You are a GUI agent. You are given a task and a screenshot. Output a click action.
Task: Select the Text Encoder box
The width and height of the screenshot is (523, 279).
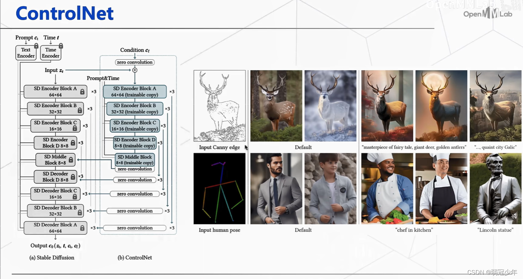26,53
